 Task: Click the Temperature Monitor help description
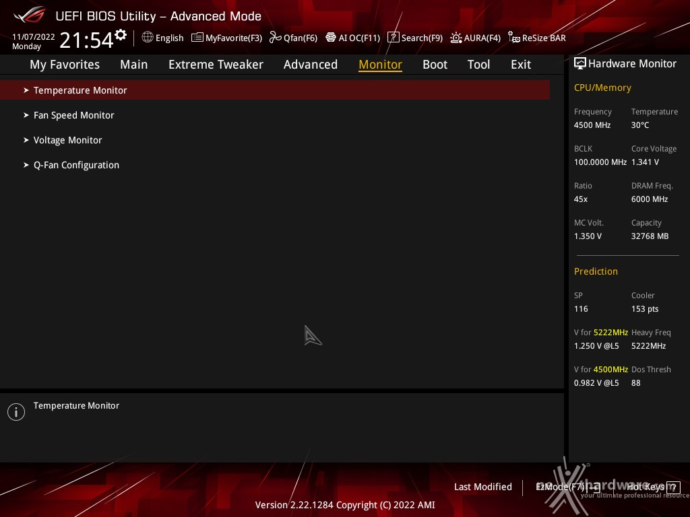(77, 406)
